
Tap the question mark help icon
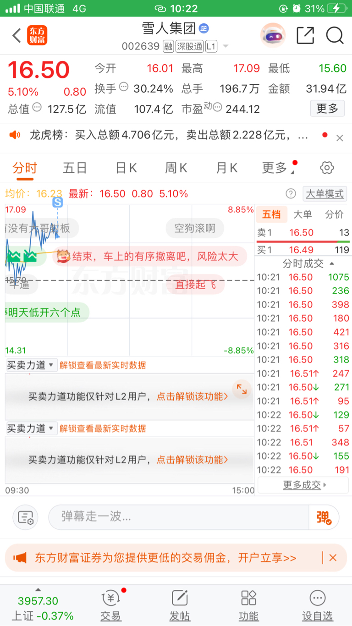click(x=291, y=193)
